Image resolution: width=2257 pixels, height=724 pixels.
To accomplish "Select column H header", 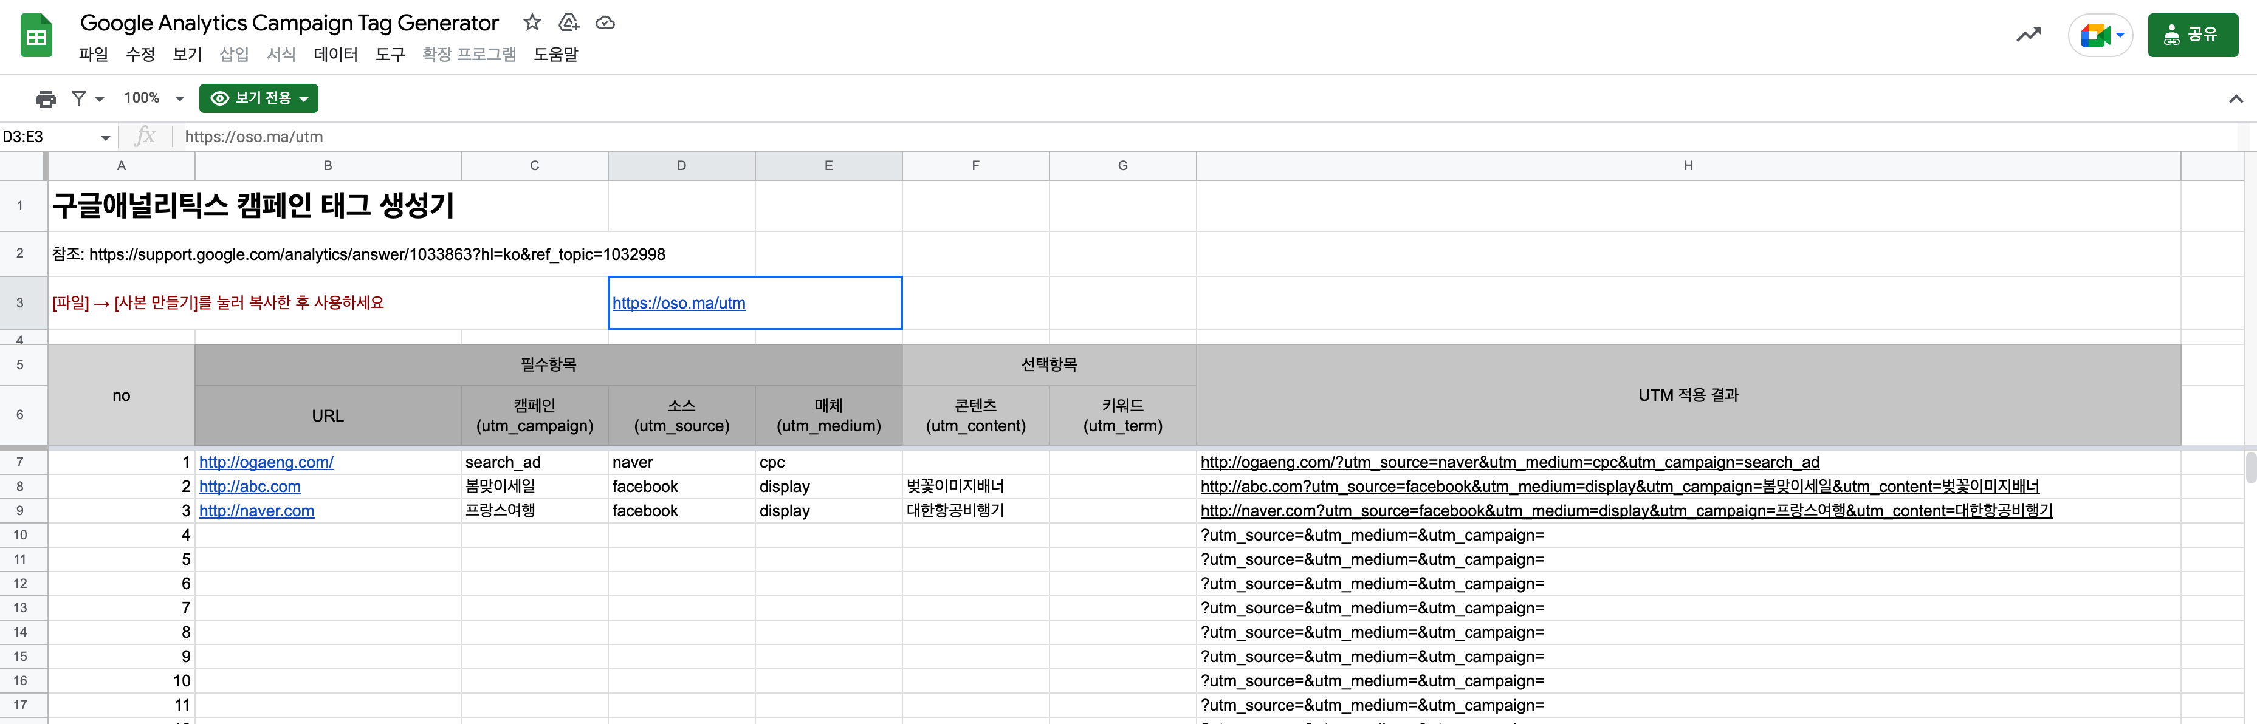I will click(1688, 165).
